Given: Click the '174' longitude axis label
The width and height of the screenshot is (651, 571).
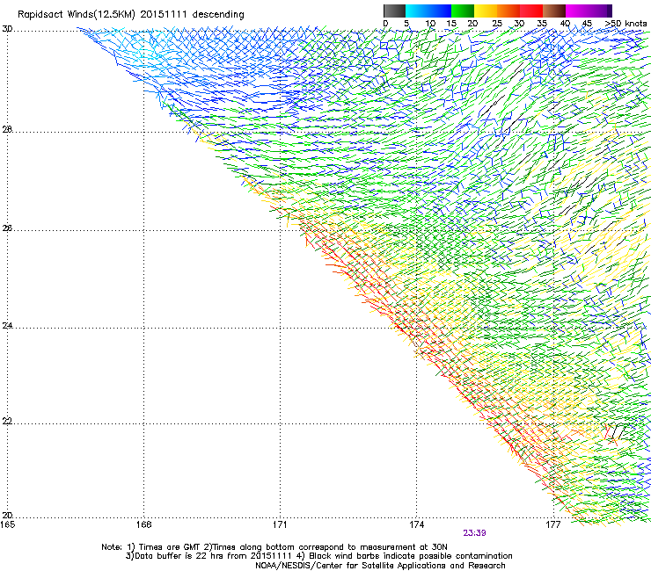Looking at the screenshot, I should tap(416, 525).
